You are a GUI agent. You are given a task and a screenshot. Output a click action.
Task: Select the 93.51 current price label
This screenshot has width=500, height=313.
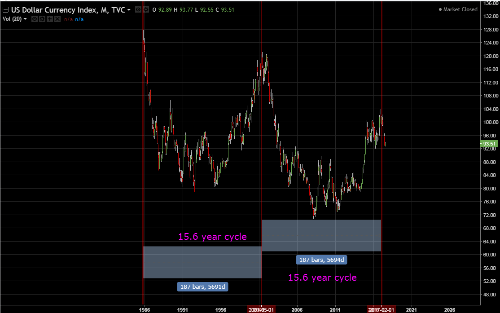click(488, 144)
